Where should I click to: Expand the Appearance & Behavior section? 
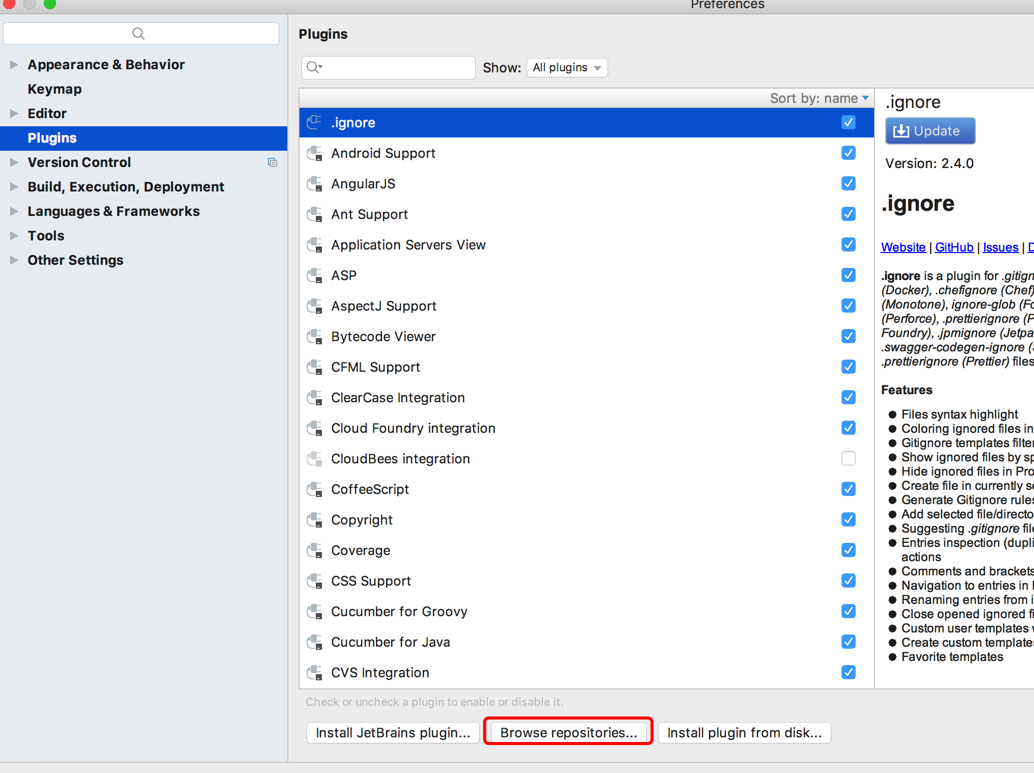coord(14,65)
